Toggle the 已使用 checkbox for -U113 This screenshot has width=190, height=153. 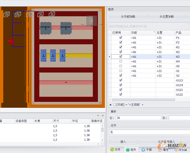coord(121,80)
